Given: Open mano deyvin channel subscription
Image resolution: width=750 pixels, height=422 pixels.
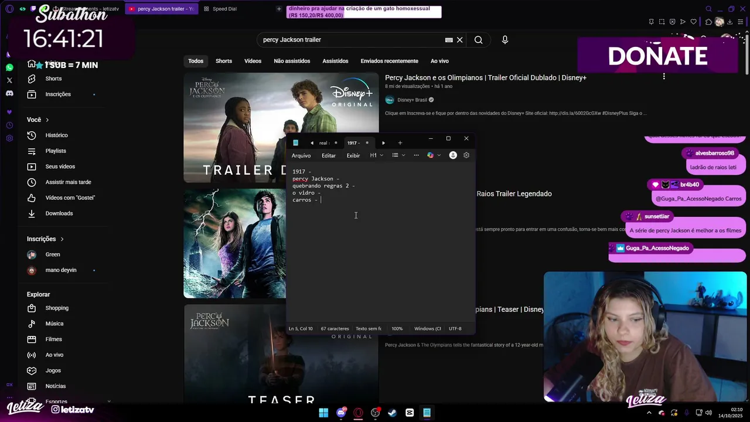Looking at the screenshot, I should point(61,270).
